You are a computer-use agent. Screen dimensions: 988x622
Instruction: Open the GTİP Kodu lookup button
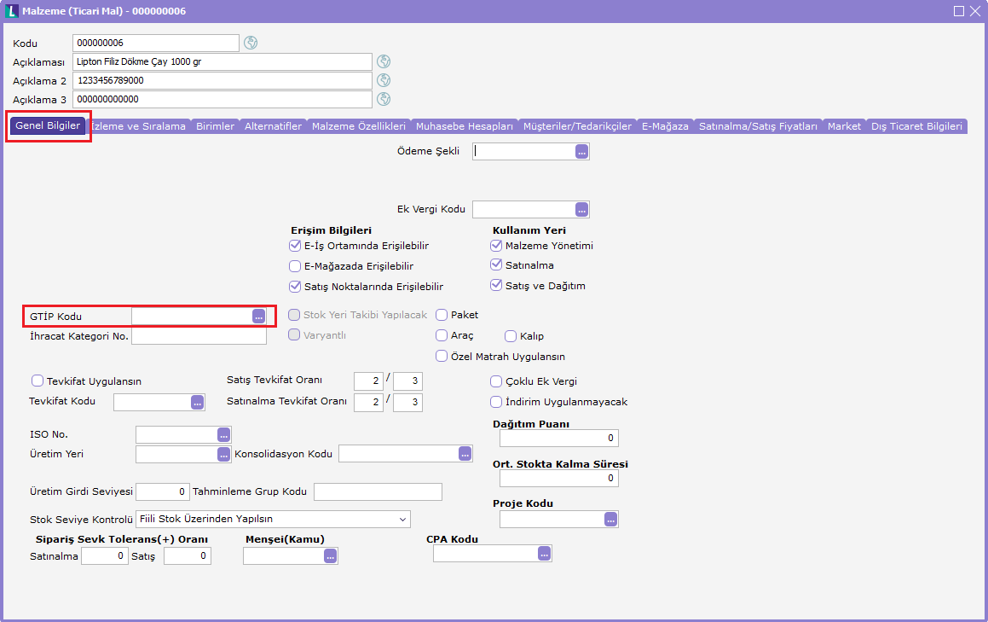[x=258, y=316]
